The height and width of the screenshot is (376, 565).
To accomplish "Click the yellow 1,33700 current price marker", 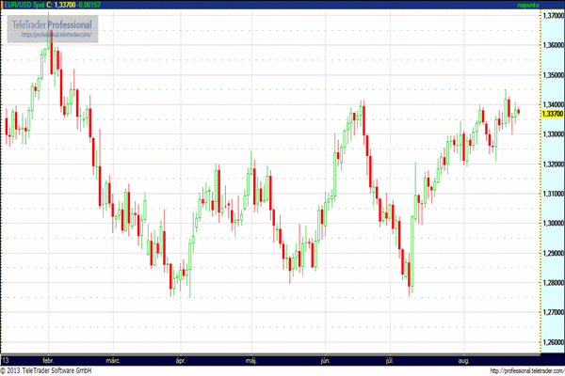I will click(552, 114).
